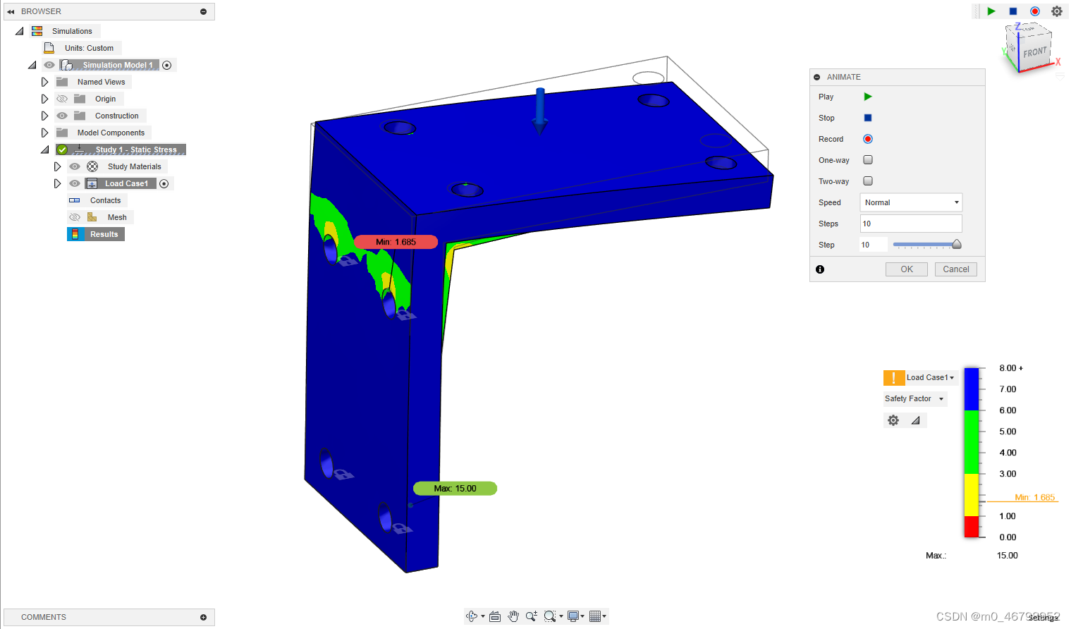1071x629 pixels.
Task: Enable the One-way animation option
Action: 868,160
